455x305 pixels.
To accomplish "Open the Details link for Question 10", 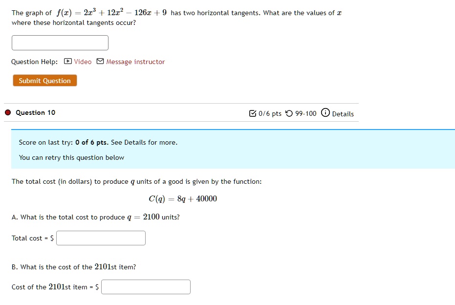I will pos(343,114).
